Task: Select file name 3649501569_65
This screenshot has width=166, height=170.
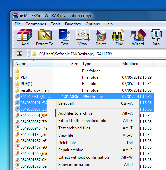Action: [34, 154]
